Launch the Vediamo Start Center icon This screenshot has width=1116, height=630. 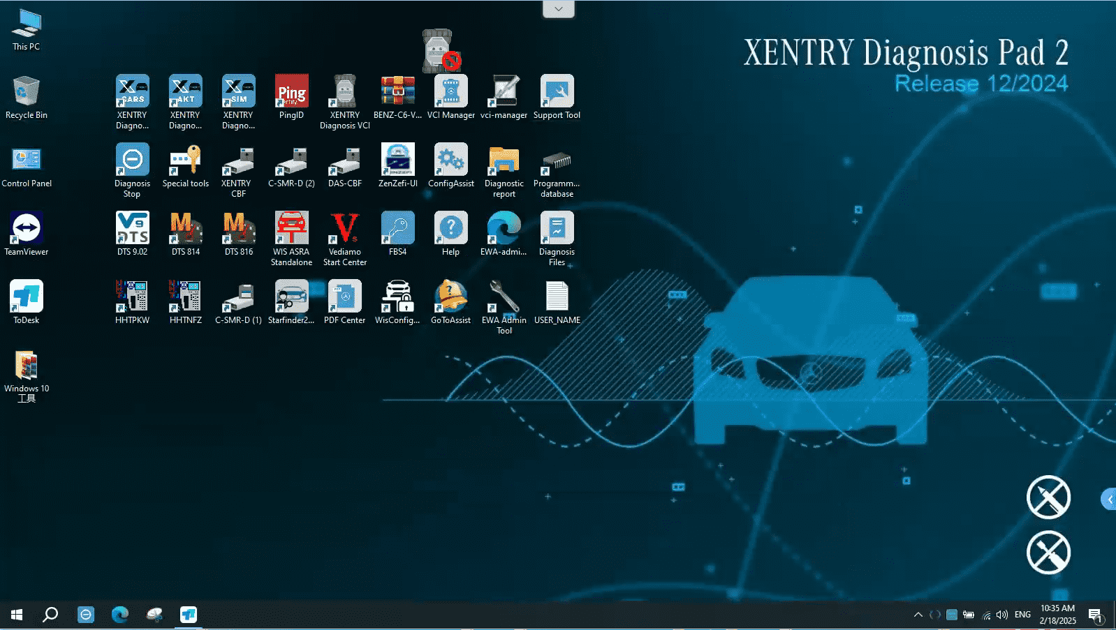(344, 230)
